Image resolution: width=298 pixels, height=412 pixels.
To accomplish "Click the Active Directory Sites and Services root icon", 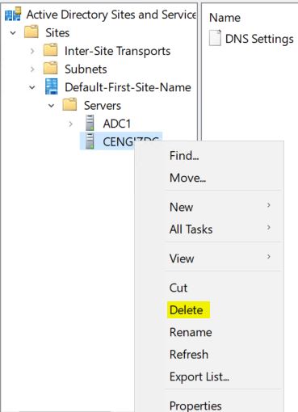I will (13, 15).
